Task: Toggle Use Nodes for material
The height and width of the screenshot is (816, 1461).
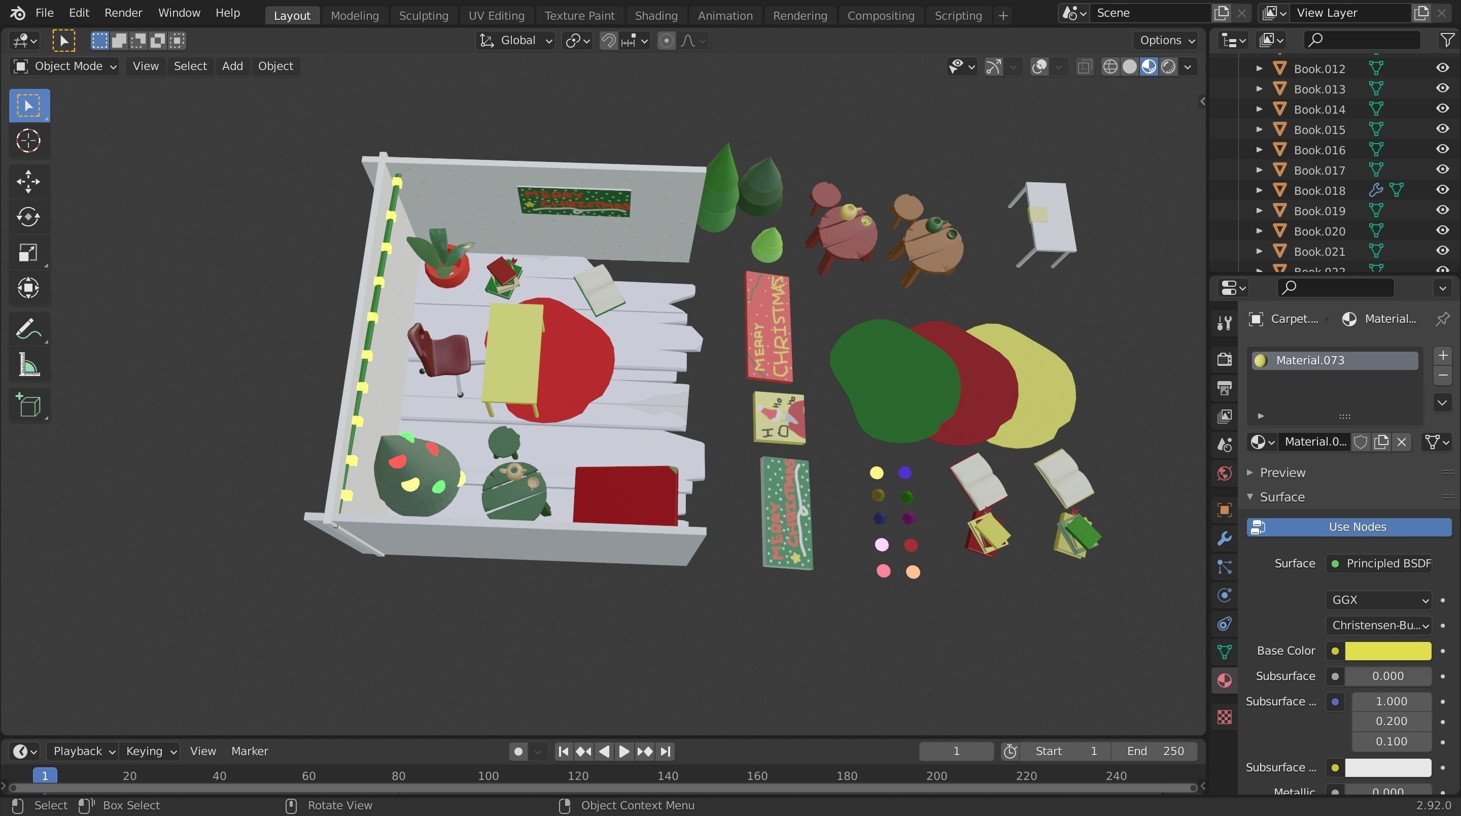Action: pyautogui.click(x=1349, y=527)
